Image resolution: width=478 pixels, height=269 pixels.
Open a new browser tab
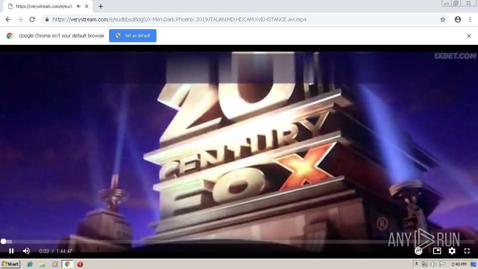pyautogui.click(x=101, y=6)
